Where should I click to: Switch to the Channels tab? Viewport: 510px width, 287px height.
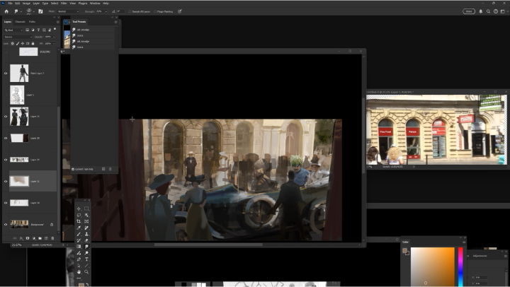pyautogui.click(x=20, y=22)
